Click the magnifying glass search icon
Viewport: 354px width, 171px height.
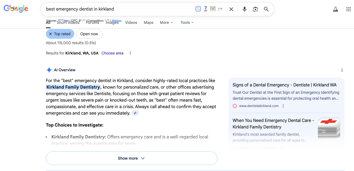pos(266,9)
